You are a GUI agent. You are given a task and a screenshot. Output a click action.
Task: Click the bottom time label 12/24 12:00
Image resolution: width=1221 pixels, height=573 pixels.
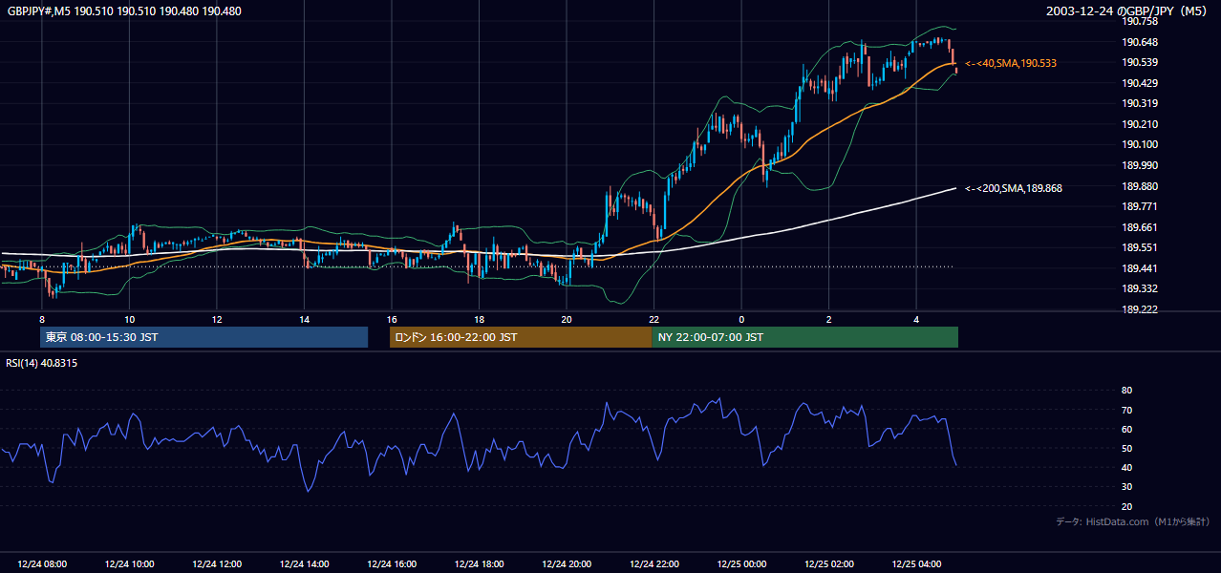click(x=217, y=564)
